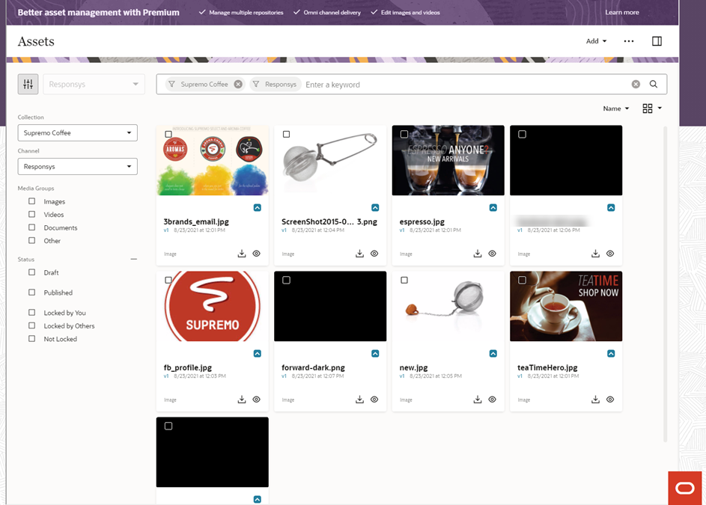Open the tea time hero thumbnail

click(x=566, y=306)
